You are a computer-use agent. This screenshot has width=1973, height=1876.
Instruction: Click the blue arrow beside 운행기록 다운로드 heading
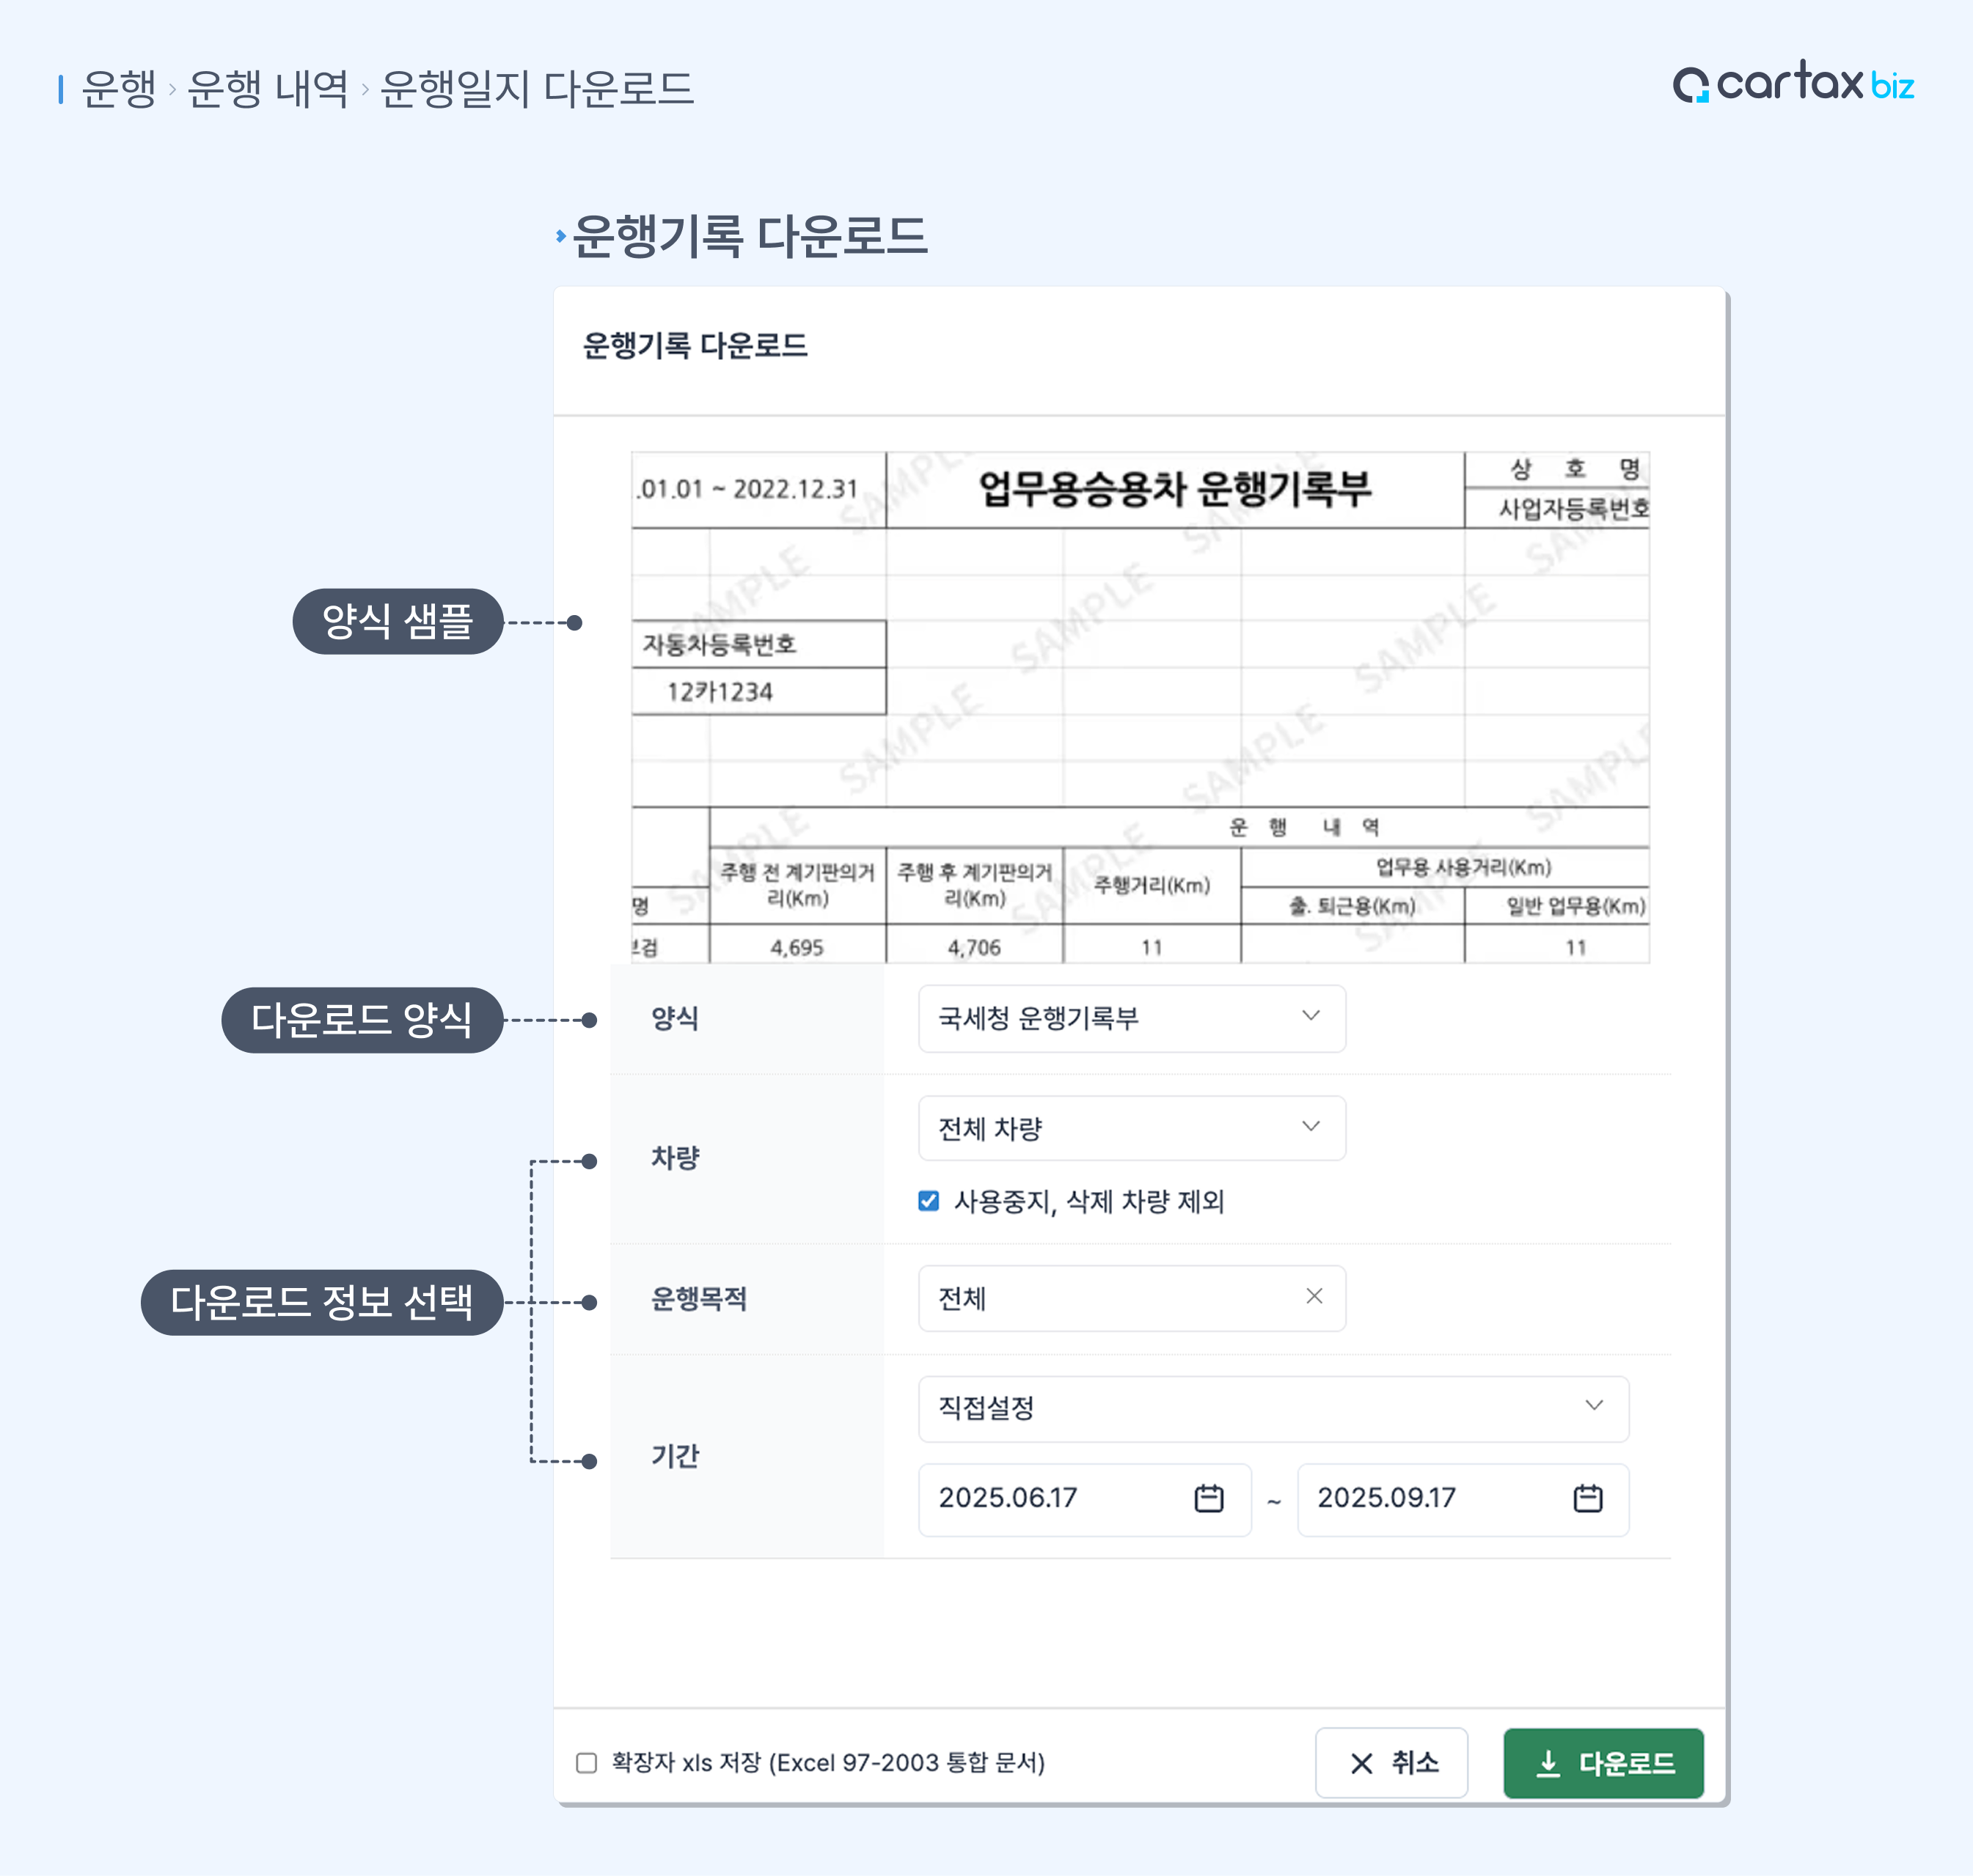click(560, 236)
